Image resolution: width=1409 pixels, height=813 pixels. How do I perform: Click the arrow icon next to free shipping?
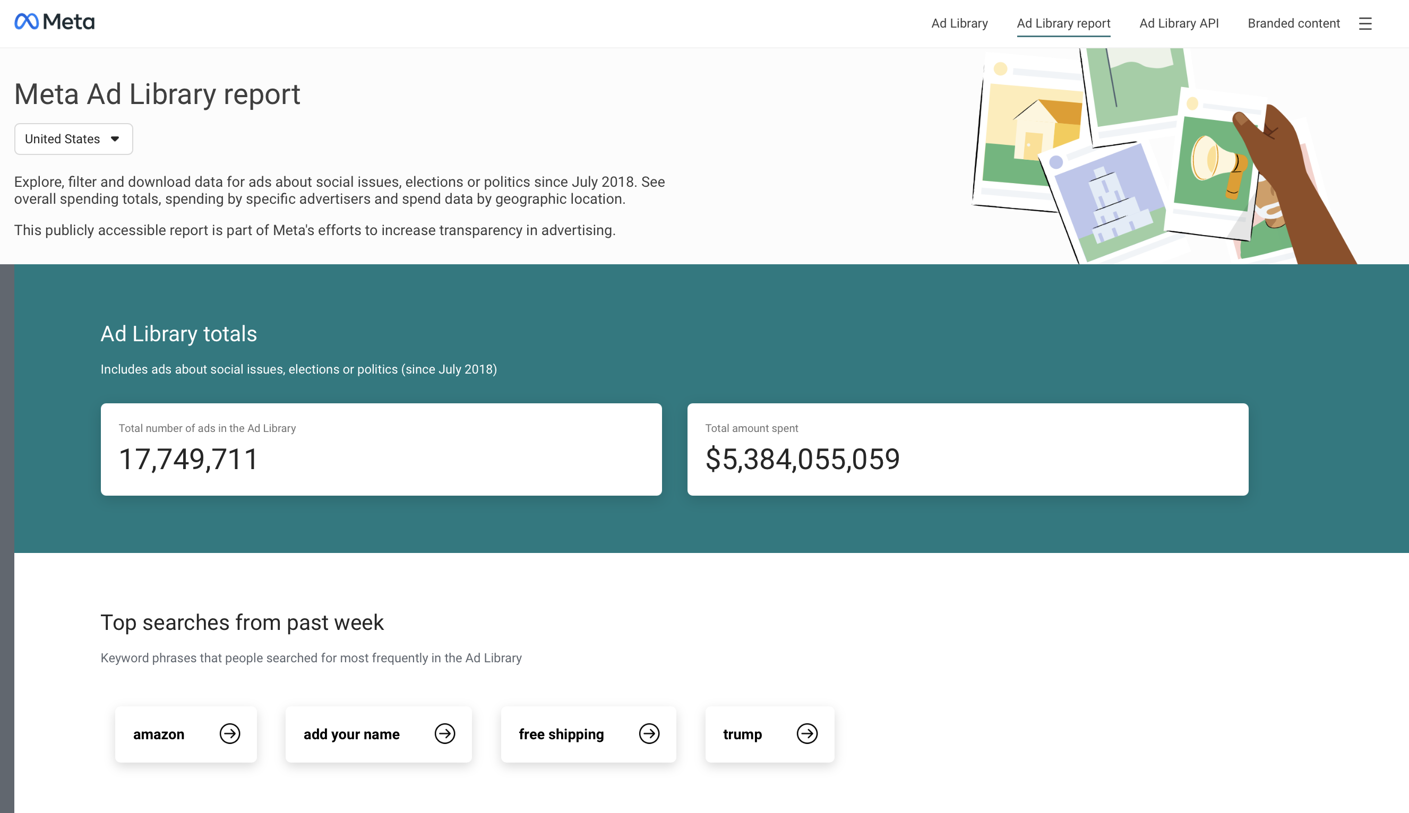coord(649,734)
